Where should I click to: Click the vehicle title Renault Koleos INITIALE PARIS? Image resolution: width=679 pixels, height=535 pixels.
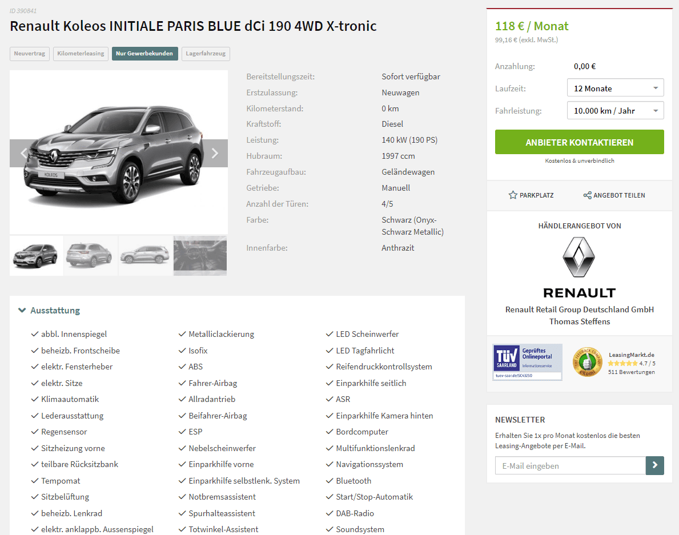click(193, 26)
